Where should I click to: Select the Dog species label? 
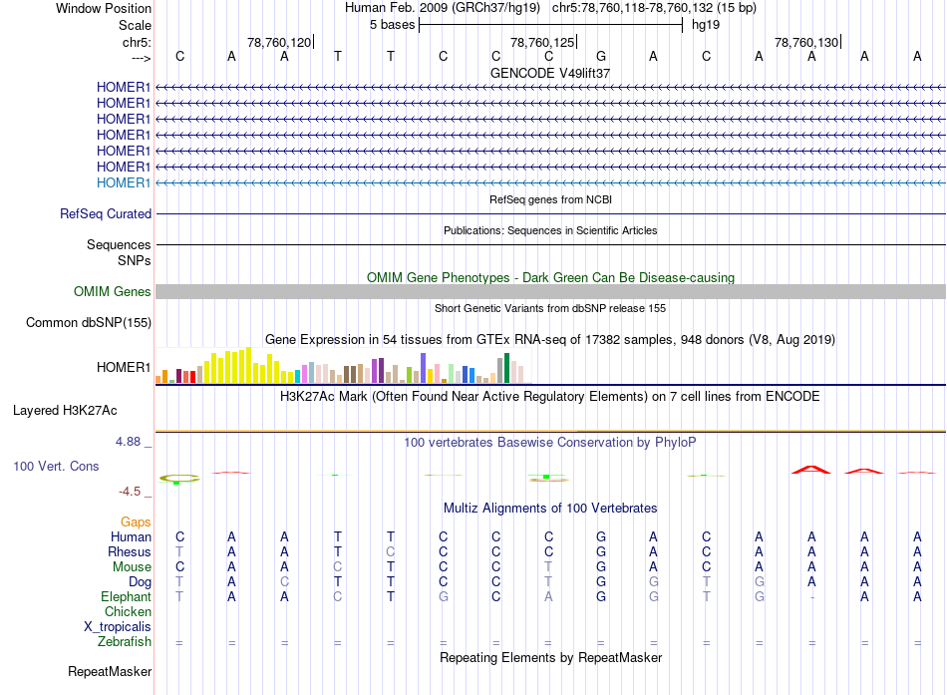141,582
